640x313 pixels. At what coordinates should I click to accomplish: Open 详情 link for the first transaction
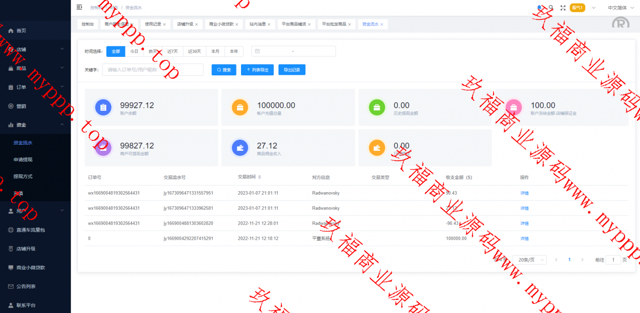(524, 193)
